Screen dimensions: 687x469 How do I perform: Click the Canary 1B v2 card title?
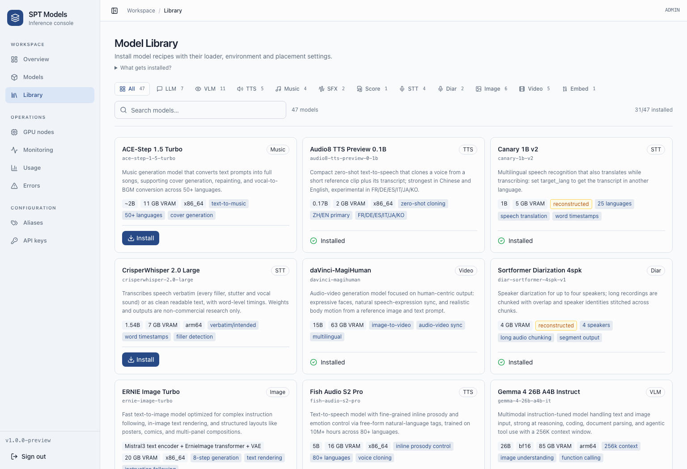tap(518, 149)
